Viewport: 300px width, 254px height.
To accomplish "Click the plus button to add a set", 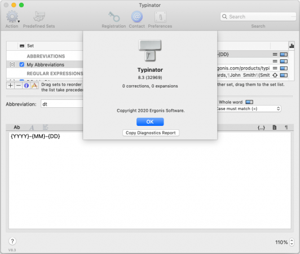I will tap(11, 85).
